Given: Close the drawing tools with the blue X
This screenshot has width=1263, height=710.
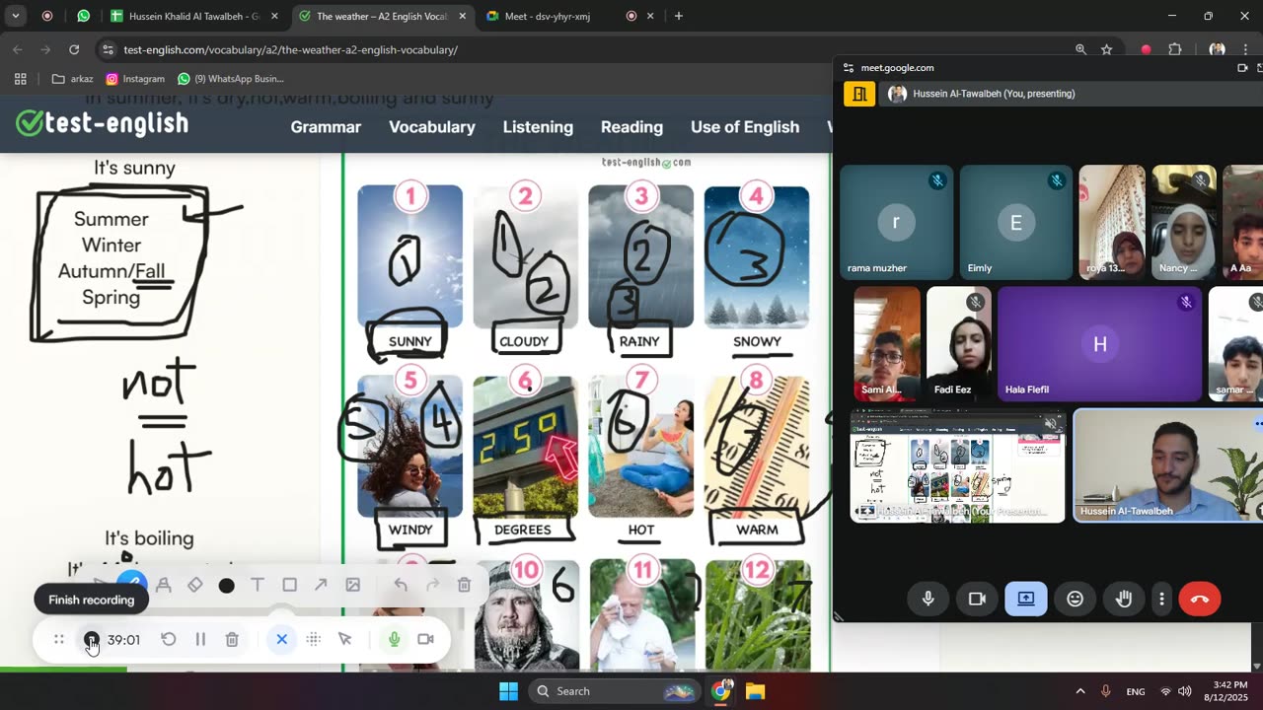Looking at the screenshot, I should point(281,640).
